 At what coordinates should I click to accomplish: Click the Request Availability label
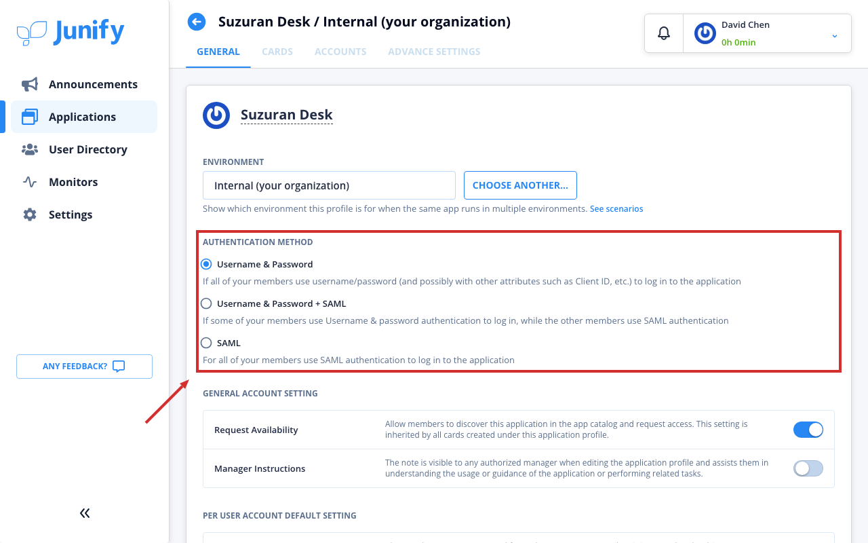pyautogui.click(x=256, y=430)
